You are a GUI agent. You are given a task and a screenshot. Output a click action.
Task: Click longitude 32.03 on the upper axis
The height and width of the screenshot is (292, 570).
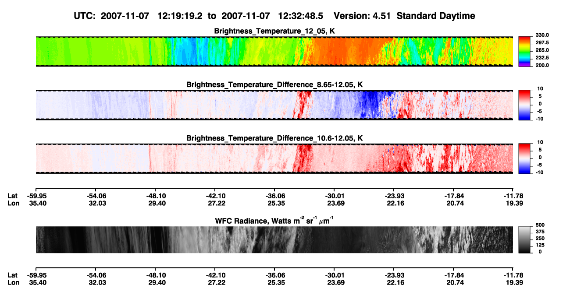pos(96,203)
